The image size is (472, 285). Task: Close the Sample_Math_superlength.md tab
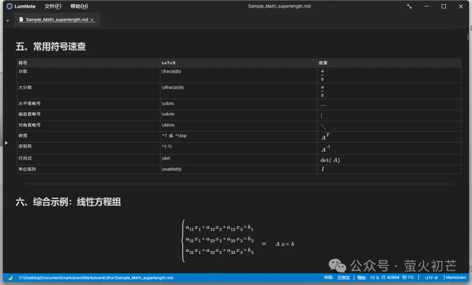[x=92, y=20]
